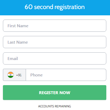
Task: Click the ACCOUNTS REMAINING label
Action: coord(55,106)
